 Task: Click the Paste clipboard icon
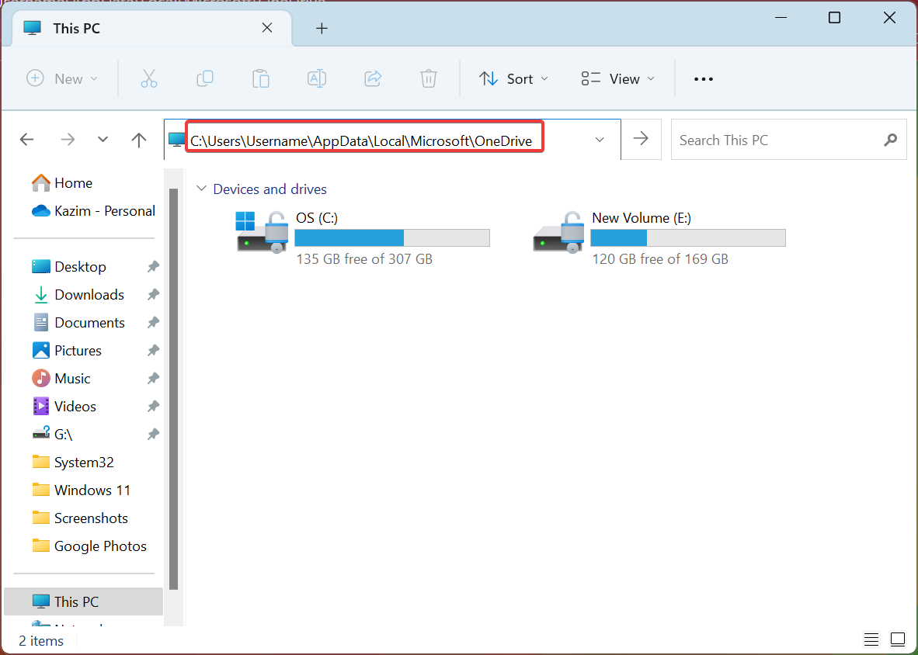[x=260, y=78]
